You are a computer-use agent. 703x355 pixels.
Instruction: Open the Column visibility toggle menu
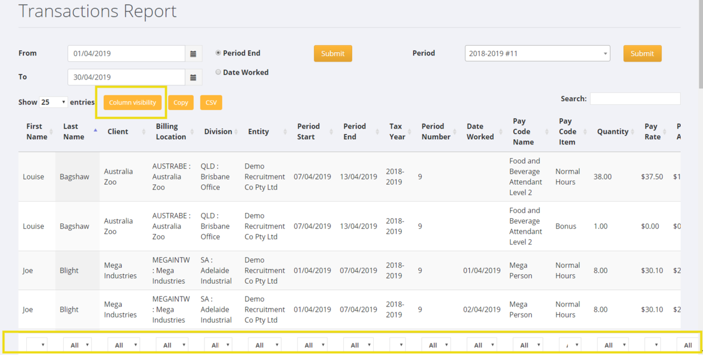(132, 102)
